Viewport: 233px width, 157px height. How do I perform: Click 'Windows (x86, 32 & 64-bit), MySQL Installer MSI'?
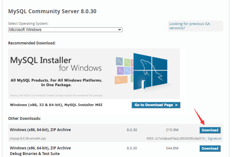tap(56, 105)
